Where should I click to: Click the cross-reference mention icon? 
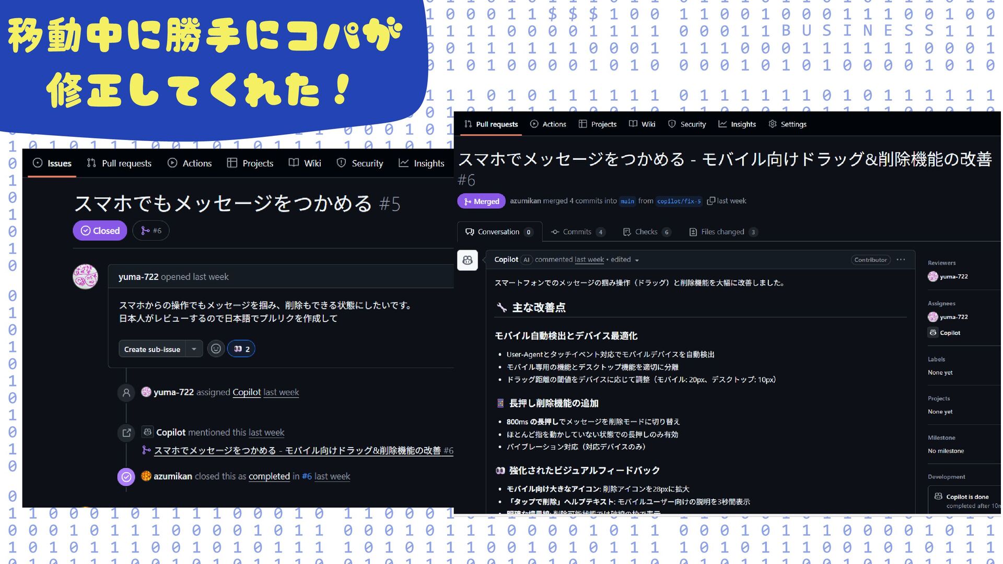(126, 432)
